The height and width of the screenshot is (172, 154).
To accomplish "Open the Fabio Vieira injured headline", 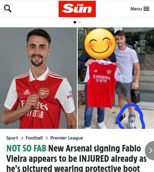I will [x=76, y=158].
